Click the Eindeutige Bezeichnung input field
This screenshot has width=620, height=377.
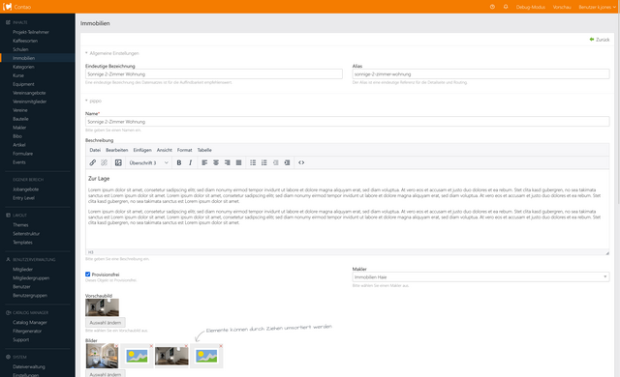(x=214, y=73)
